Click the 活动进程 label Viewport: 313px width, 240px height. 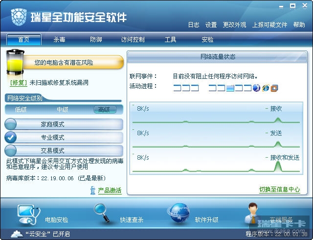click(x=143, y=86)
